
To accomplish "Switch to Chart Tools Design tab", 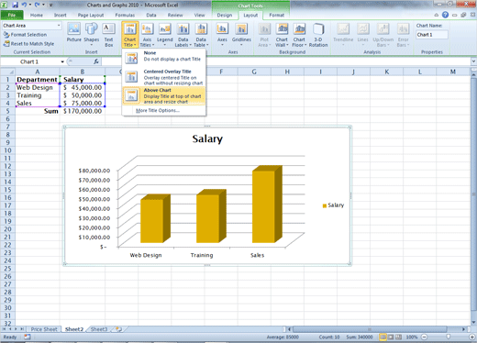I will pyautogui.click(x=225, y=15).
